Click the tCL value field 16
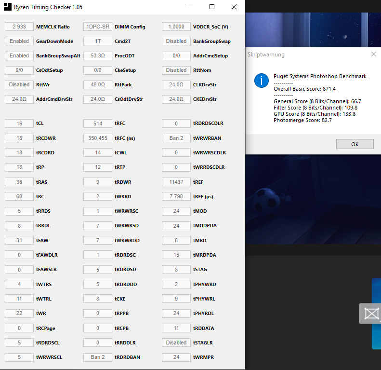Viewport: 381px width, 370px height. pyautogui.click(x=19, y=123)
